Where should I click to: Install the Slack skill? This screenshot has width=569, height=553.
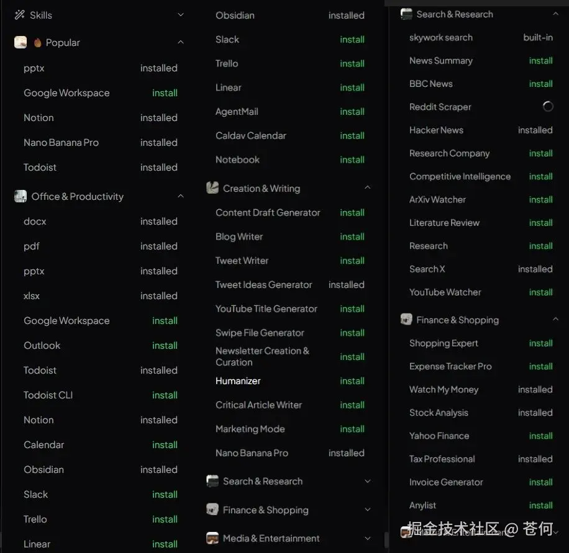[352, 39]
